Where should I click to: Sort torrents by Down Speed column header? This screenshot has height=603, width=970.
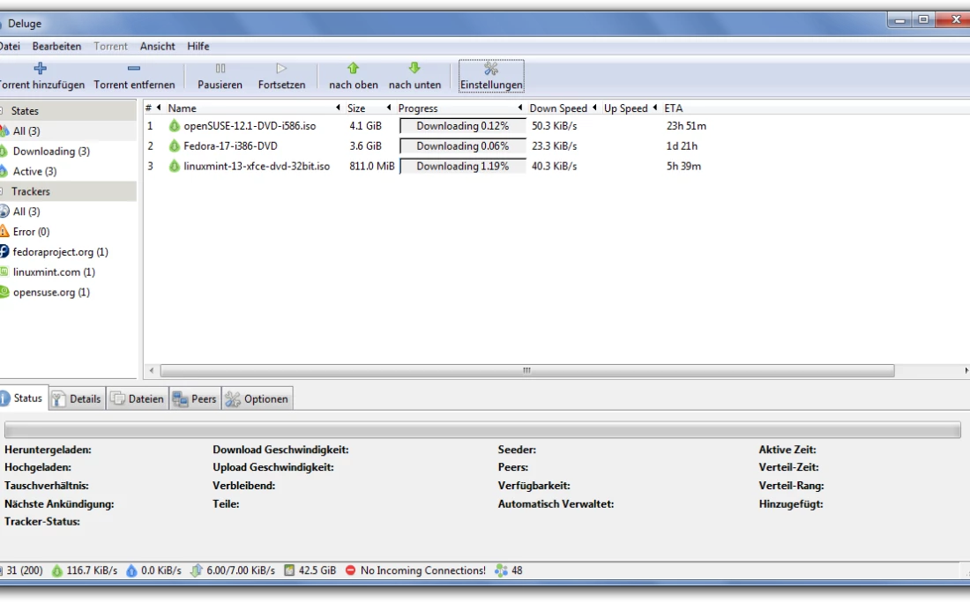coord(558,108)
